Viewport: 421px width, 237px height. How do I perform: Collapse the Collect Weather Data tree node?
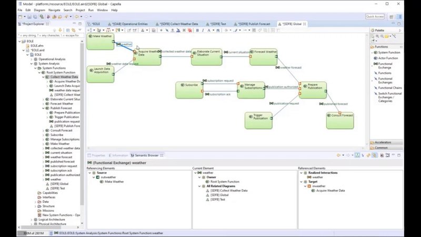click(x=43, y=77)
